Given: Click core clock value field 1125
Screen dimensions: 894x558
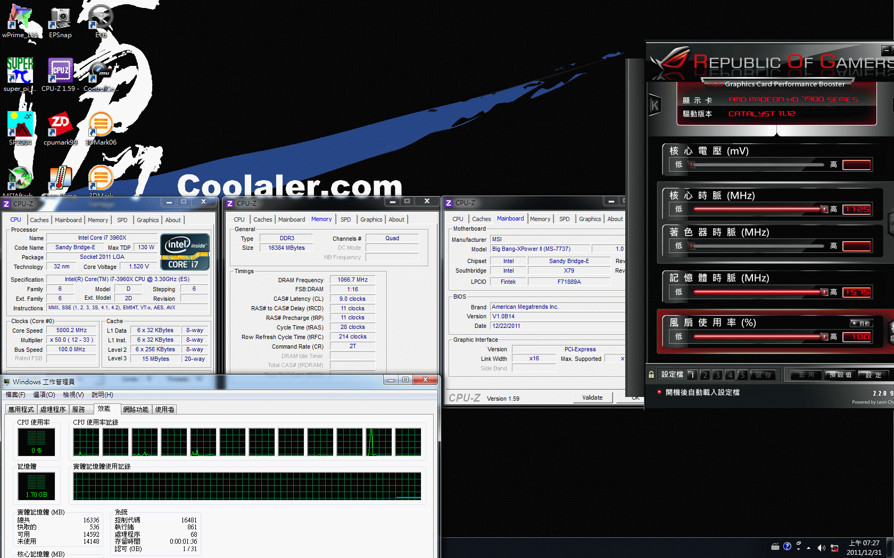Looking at the screenshot, I should [857, 209].
